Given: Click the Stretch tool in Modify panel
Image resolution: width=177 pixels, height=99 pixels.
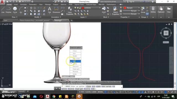Looking at the screenshot, I should tap(31, 14).
